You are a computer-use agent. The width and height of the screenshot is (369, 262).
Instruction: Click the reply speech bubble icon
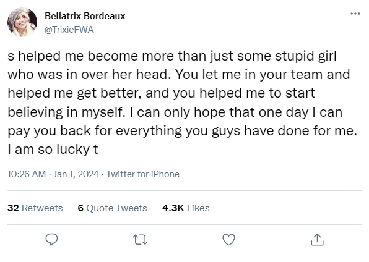[x=51, y=239]
